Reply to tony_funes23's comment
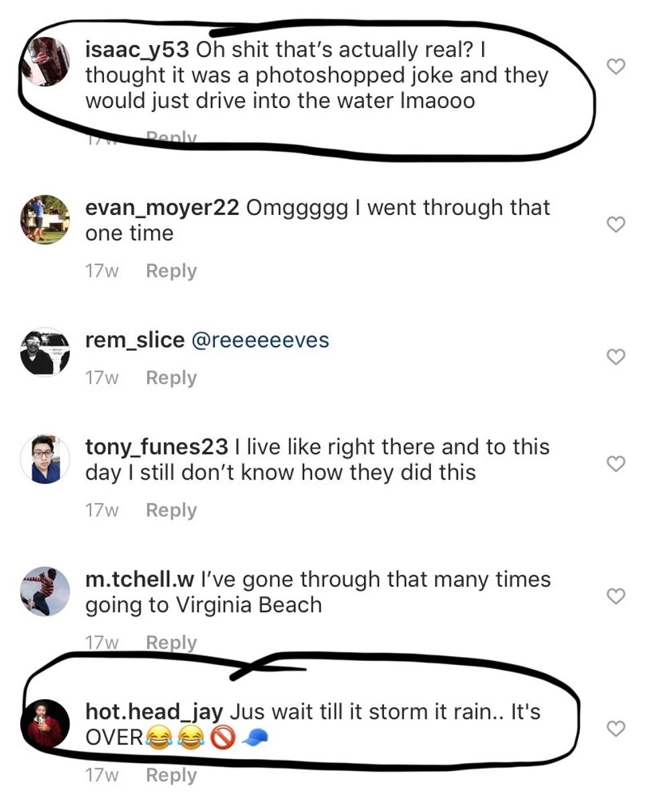Image resolution: width=658 pixels, height=806 pixels. point(171,510)
